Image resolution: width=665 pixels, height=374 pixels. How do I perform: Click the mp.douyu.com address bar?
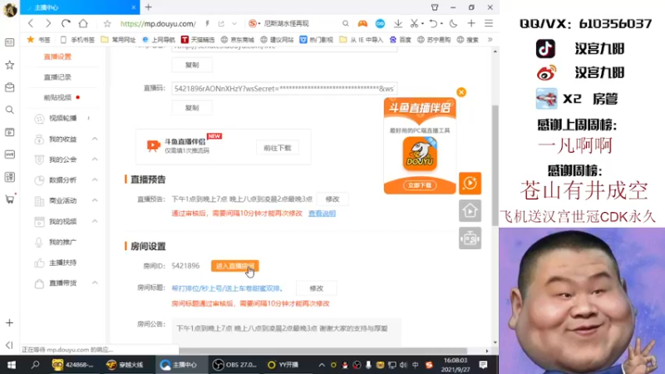tap(158, 24)
